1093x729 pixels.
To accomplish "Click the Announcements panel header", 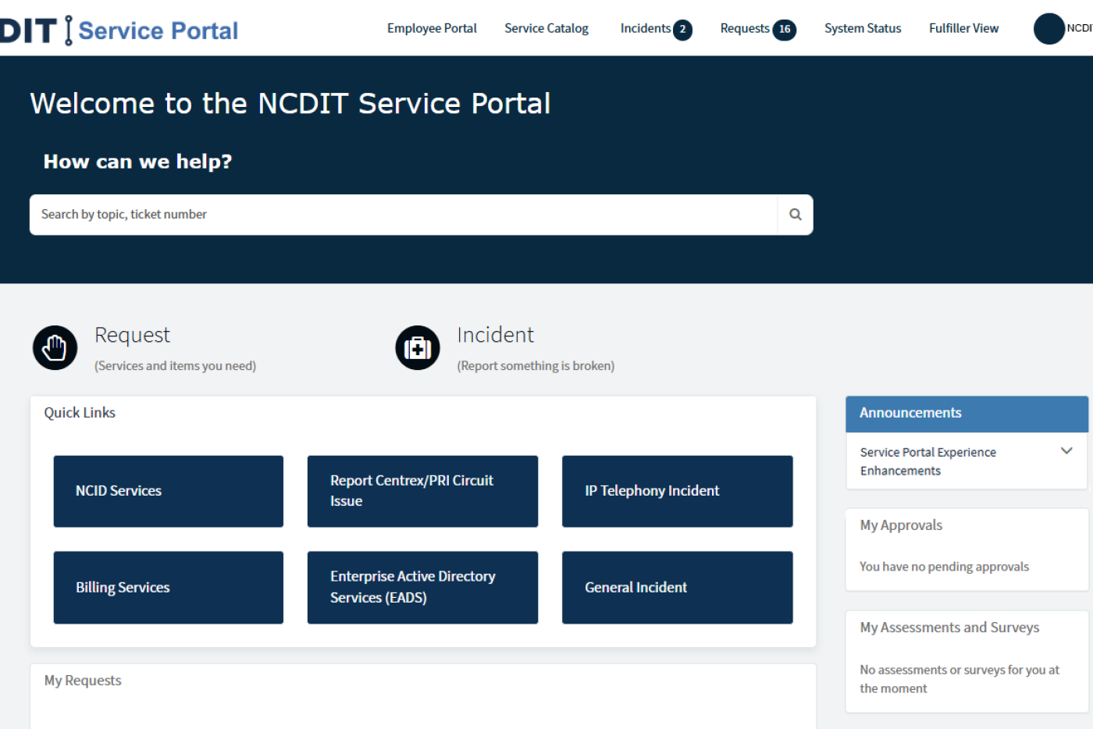I will pos(967,414).
